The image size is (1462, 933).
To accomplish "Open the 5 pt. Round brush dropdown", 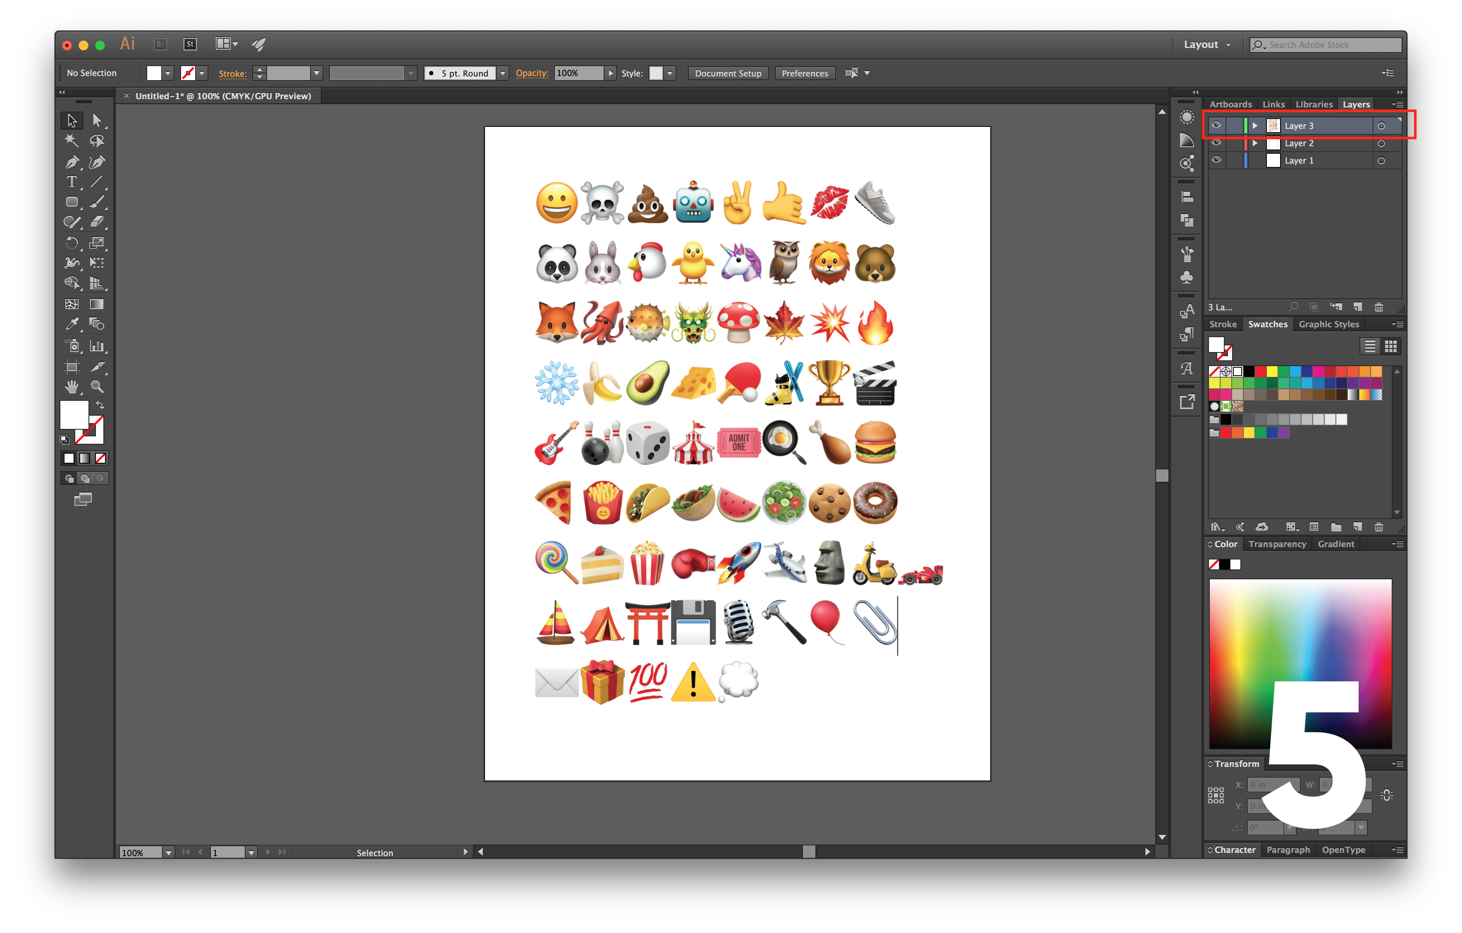I will pos(503,73).
